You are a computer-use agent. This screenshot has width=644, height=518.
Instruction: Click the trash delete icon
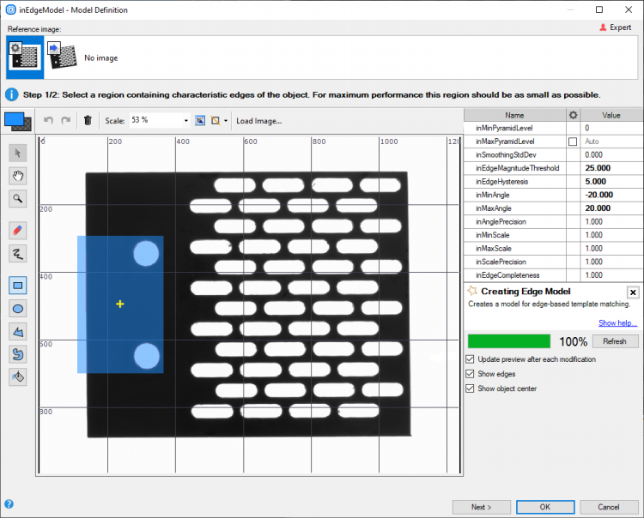(x=88, y=121)
